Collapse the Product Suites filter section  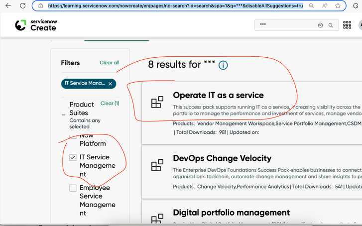64,114
